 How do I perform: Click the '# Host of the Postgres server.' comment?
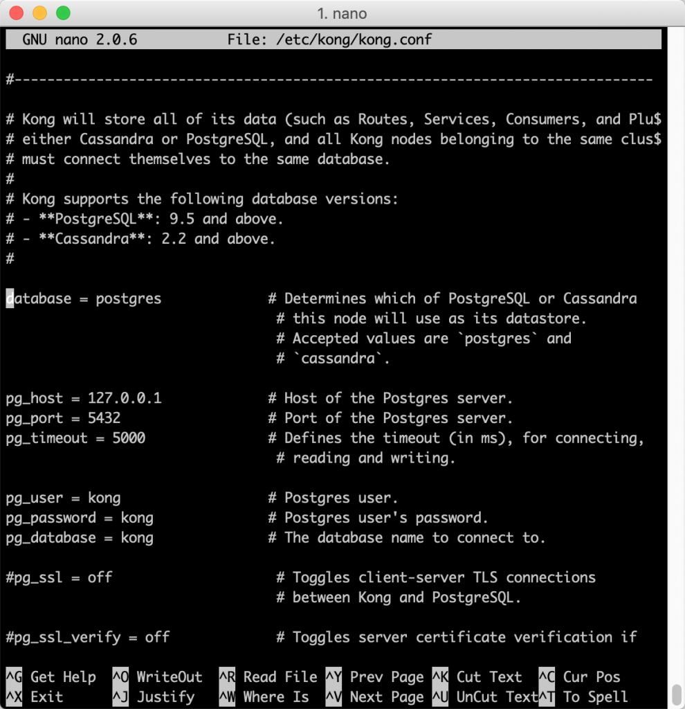390,398
